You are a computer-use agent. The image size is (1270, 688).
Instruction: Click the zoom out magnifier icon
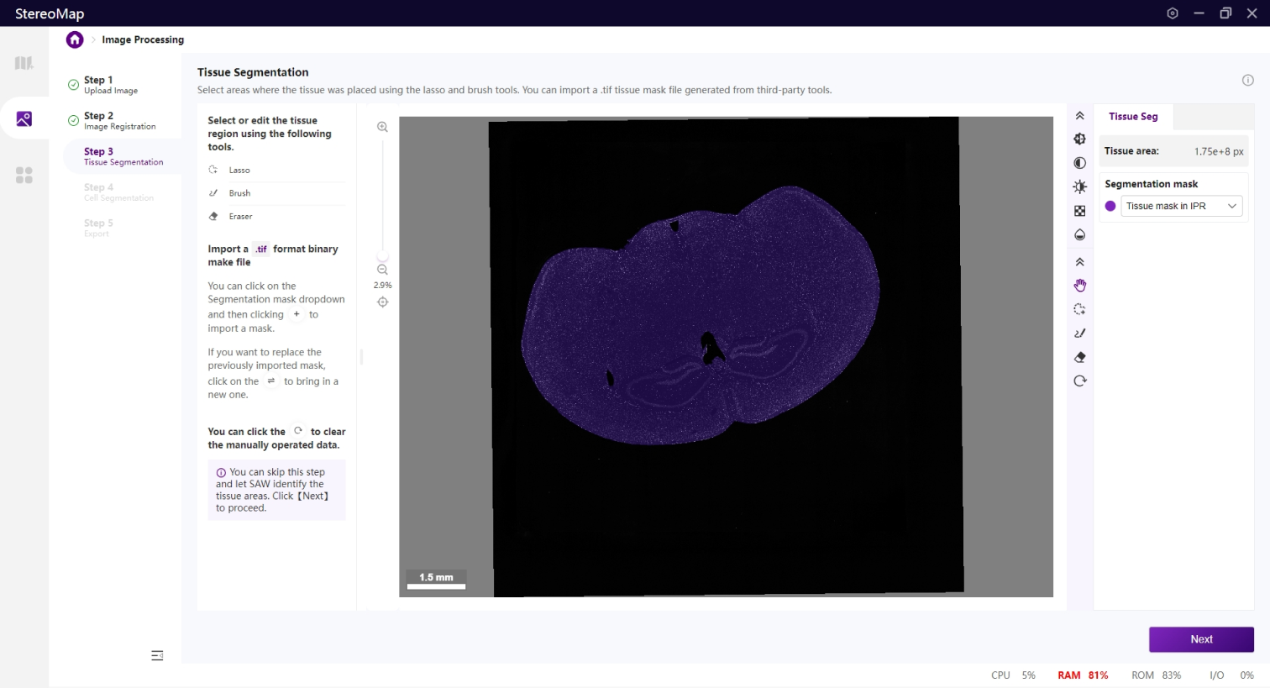(382, 270)
